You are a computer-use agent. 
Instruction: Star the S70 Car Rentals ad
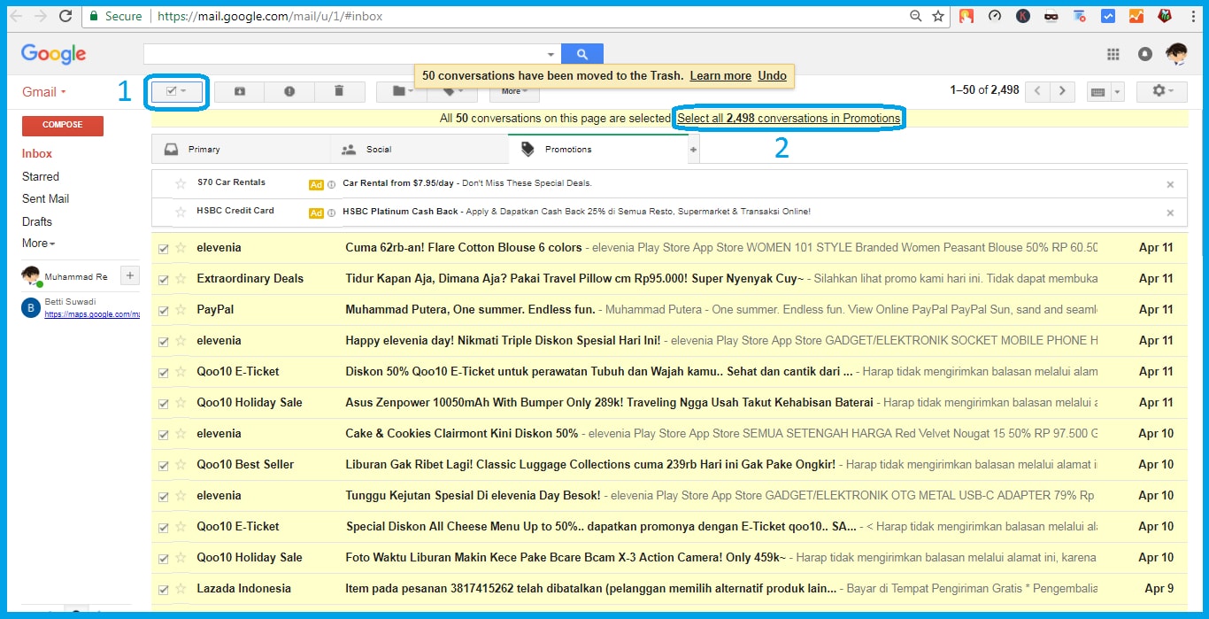181,183
